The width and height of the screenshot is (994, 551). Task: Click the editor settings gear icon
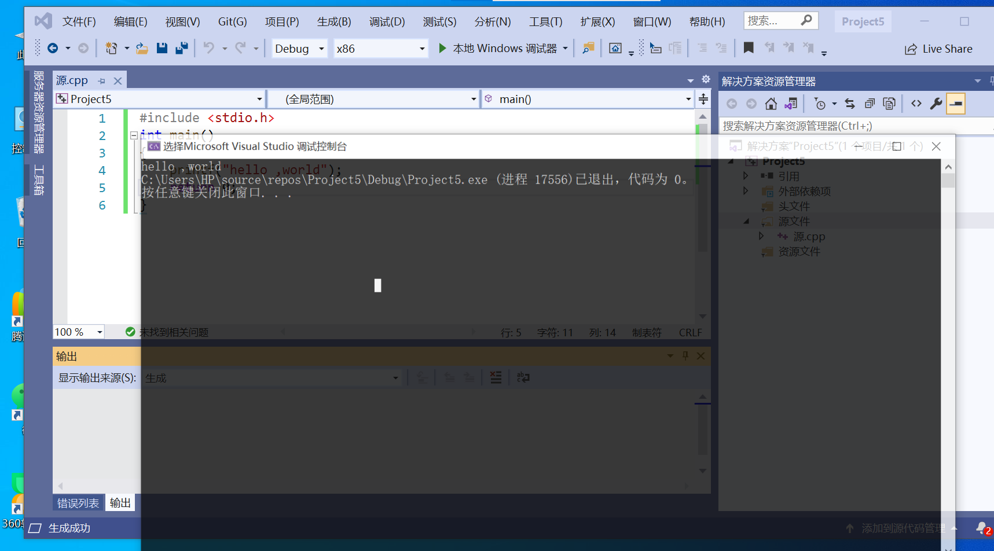pyautogui.click(x=706, y=79)
